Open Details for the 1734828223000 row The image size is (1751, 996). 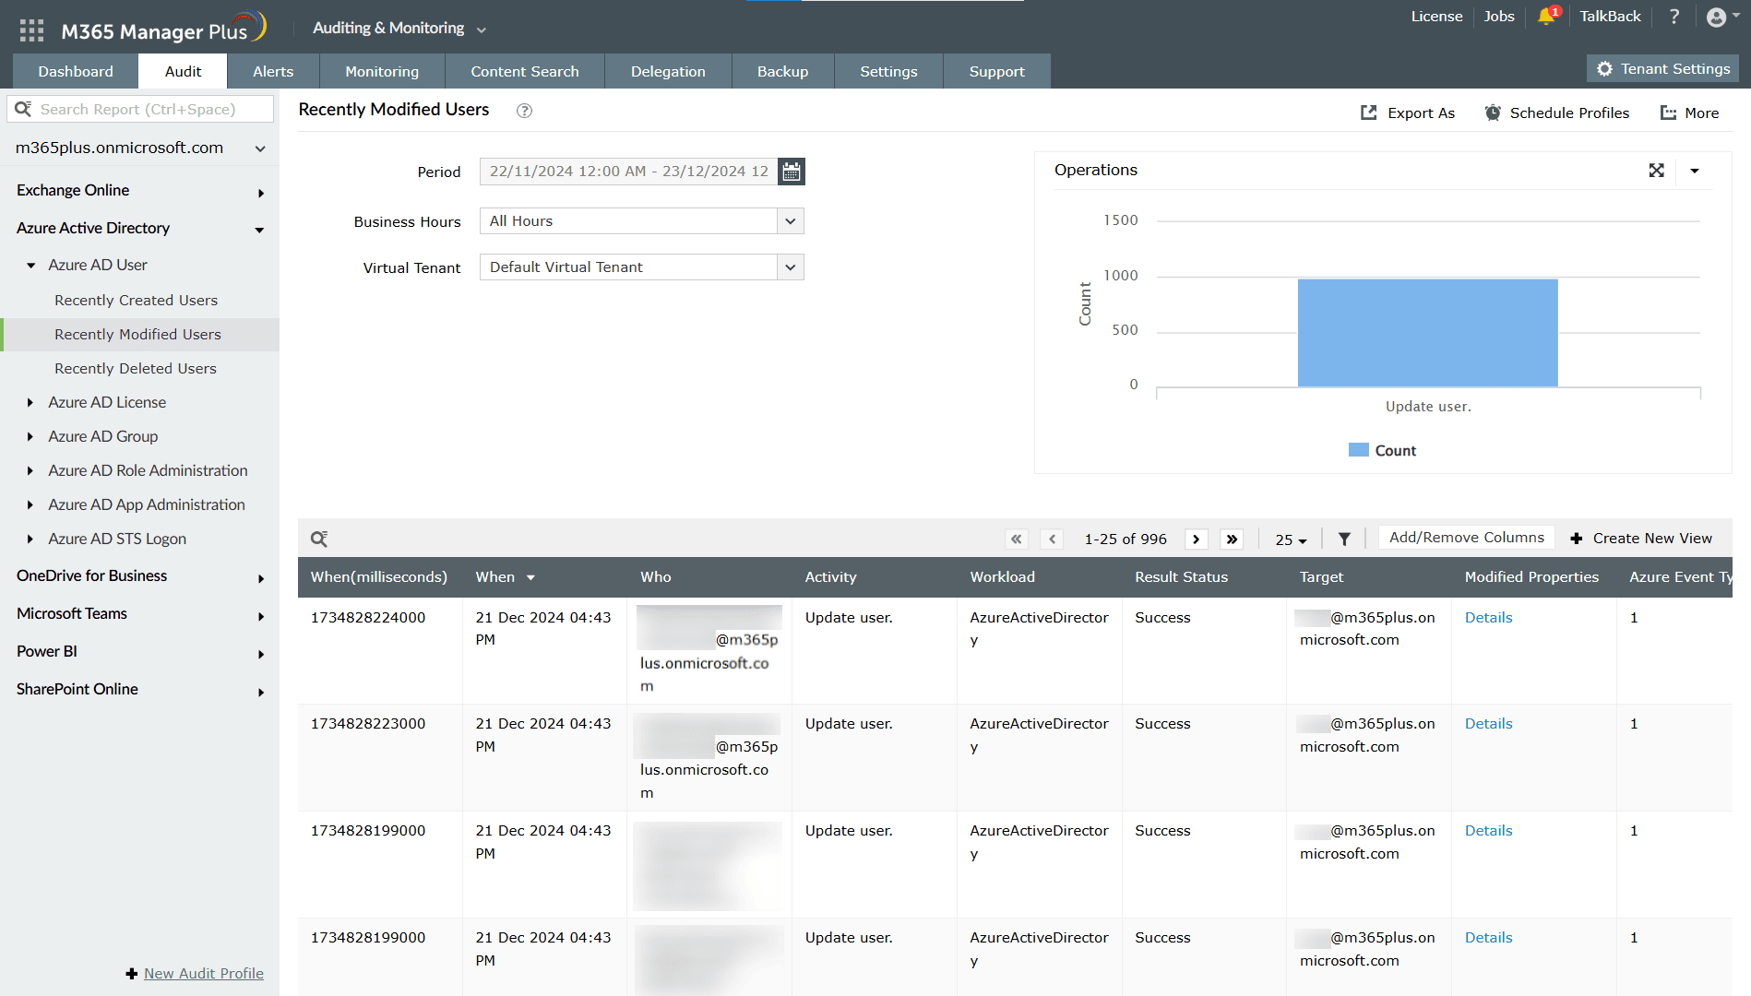(1489, 724)
